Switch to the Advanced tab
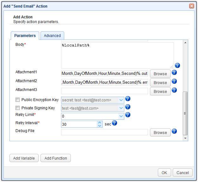 point(52,36)
